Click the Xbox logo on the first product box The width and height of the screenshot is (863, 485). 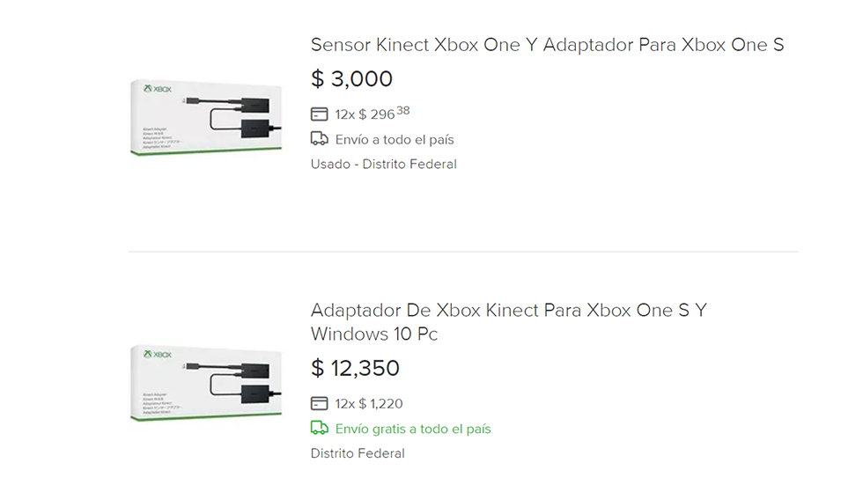(x=158, y=89)
